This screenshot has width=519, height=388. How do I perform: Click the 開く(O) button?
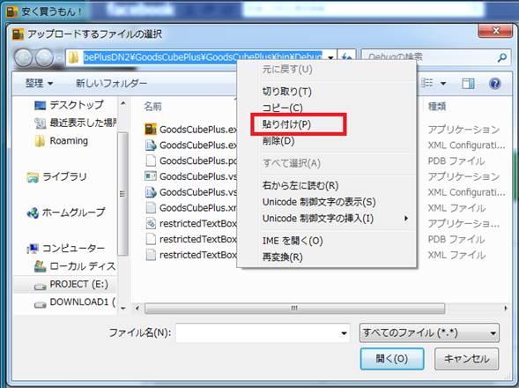click(392, 359)
